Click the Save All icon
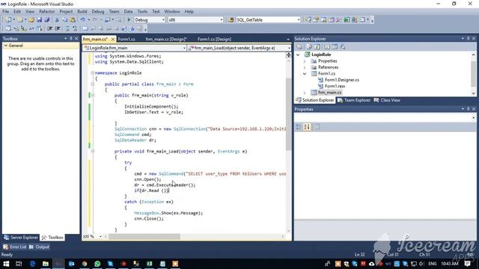The height and width of the screenshot is (269, 479). (x=46, y=20)
